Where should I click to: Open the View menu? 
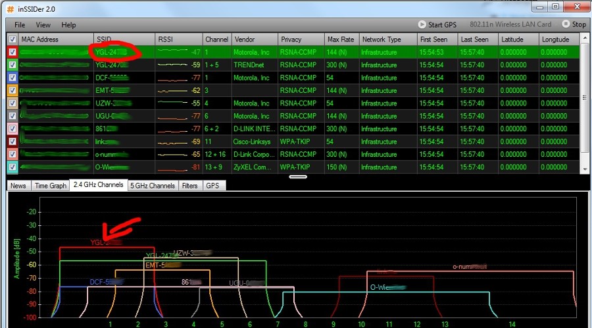click(x=43, y=25)
